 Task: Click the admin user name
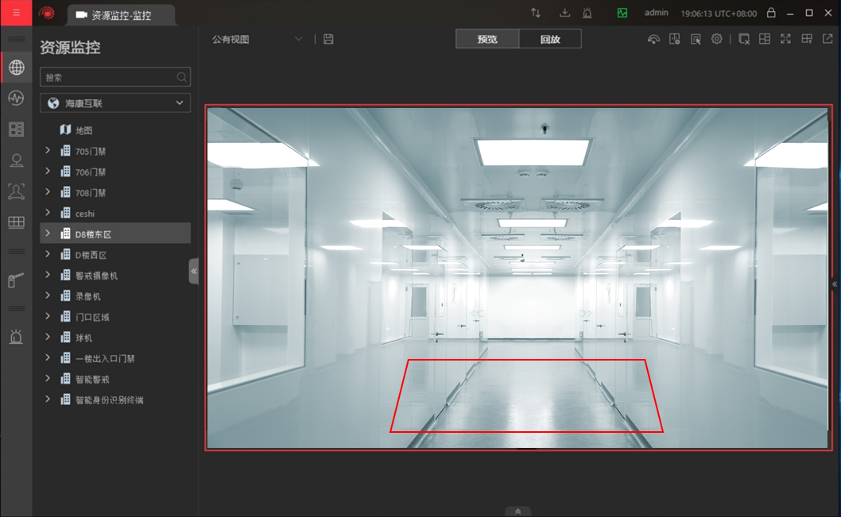pyautogui.click(x=656, y=13)
